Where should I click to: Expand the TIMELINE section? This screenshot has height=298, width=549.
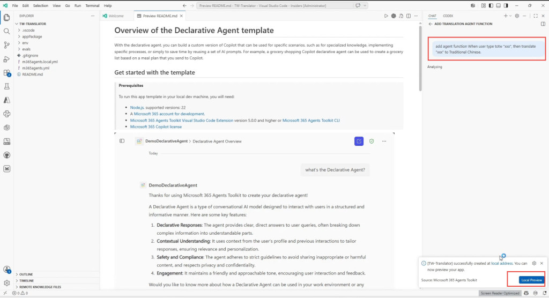pos(57,280)
